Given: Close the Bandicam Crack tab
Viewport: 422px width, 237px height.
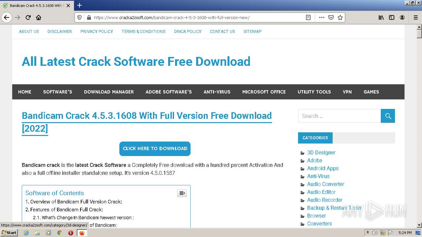Looking at the screenshot, I should 68,6.
